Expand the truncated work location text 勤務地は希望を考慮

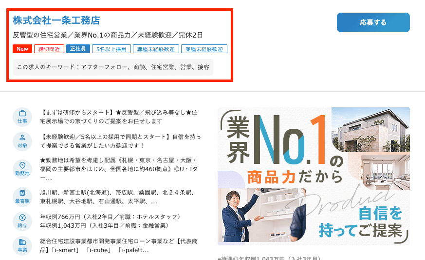[119, 169]
